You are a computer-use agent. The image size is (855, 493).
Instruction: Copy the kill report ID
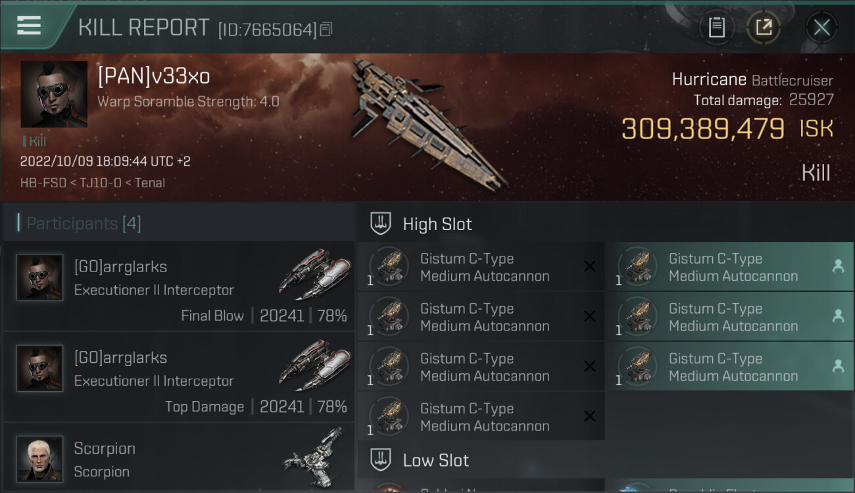point(326,29)
